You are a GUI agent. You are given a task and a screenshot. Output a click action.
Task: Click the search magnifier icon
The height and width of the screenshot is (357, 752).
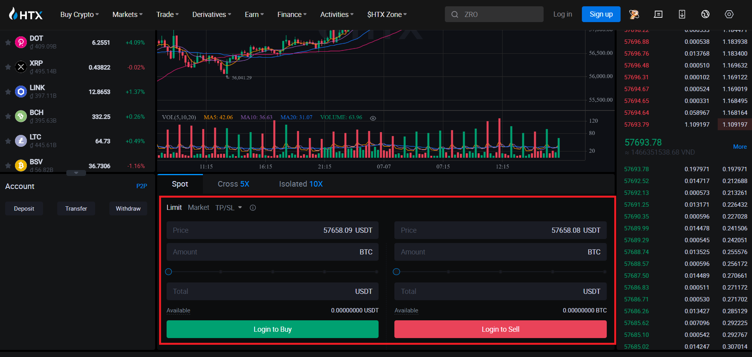click(x=455, y=15)
